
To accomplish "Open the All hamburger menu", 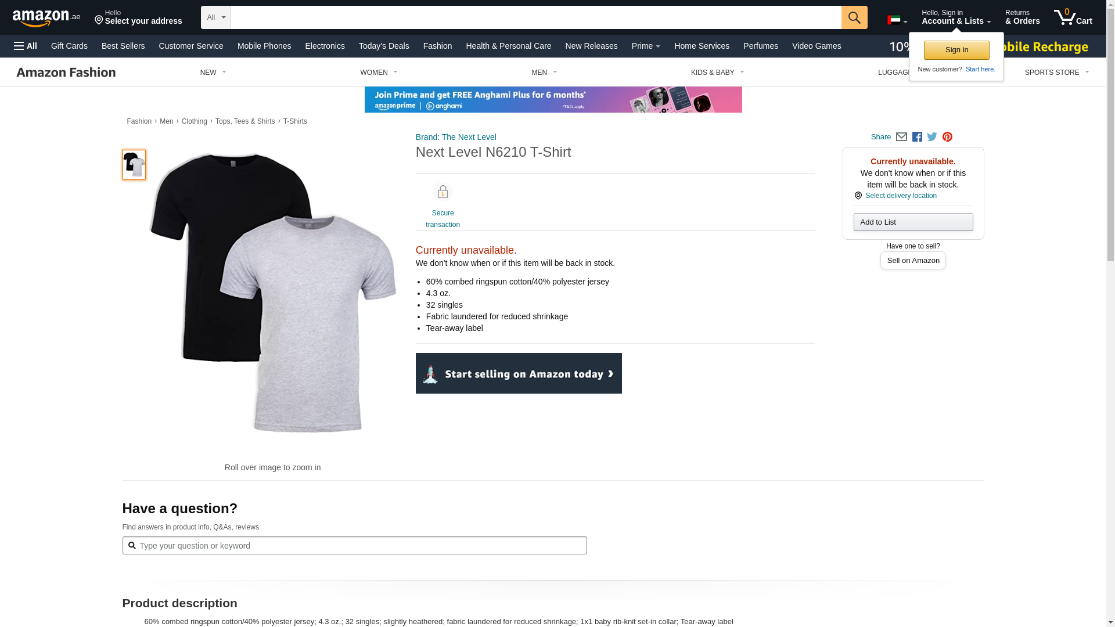I will (x=26, y=46).
